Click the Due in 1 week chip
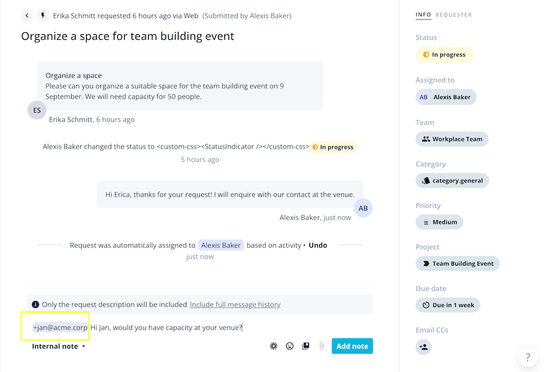 tap(447, 305)
